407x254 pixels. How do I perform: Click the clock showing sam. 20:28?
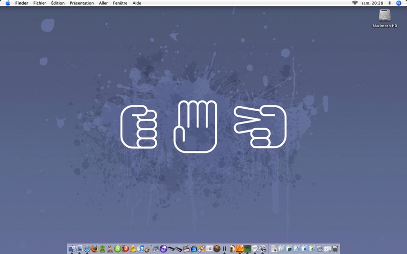coord(372,3)
